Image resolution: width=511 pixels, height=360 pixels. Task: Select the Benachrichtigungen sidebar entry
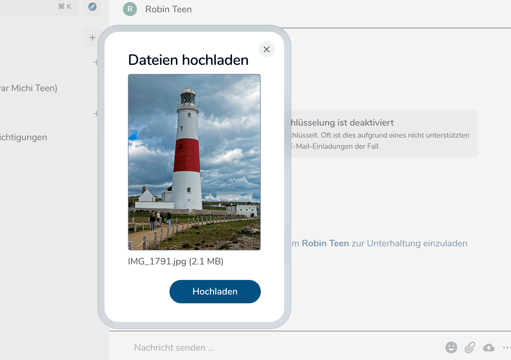coord(23,137)
